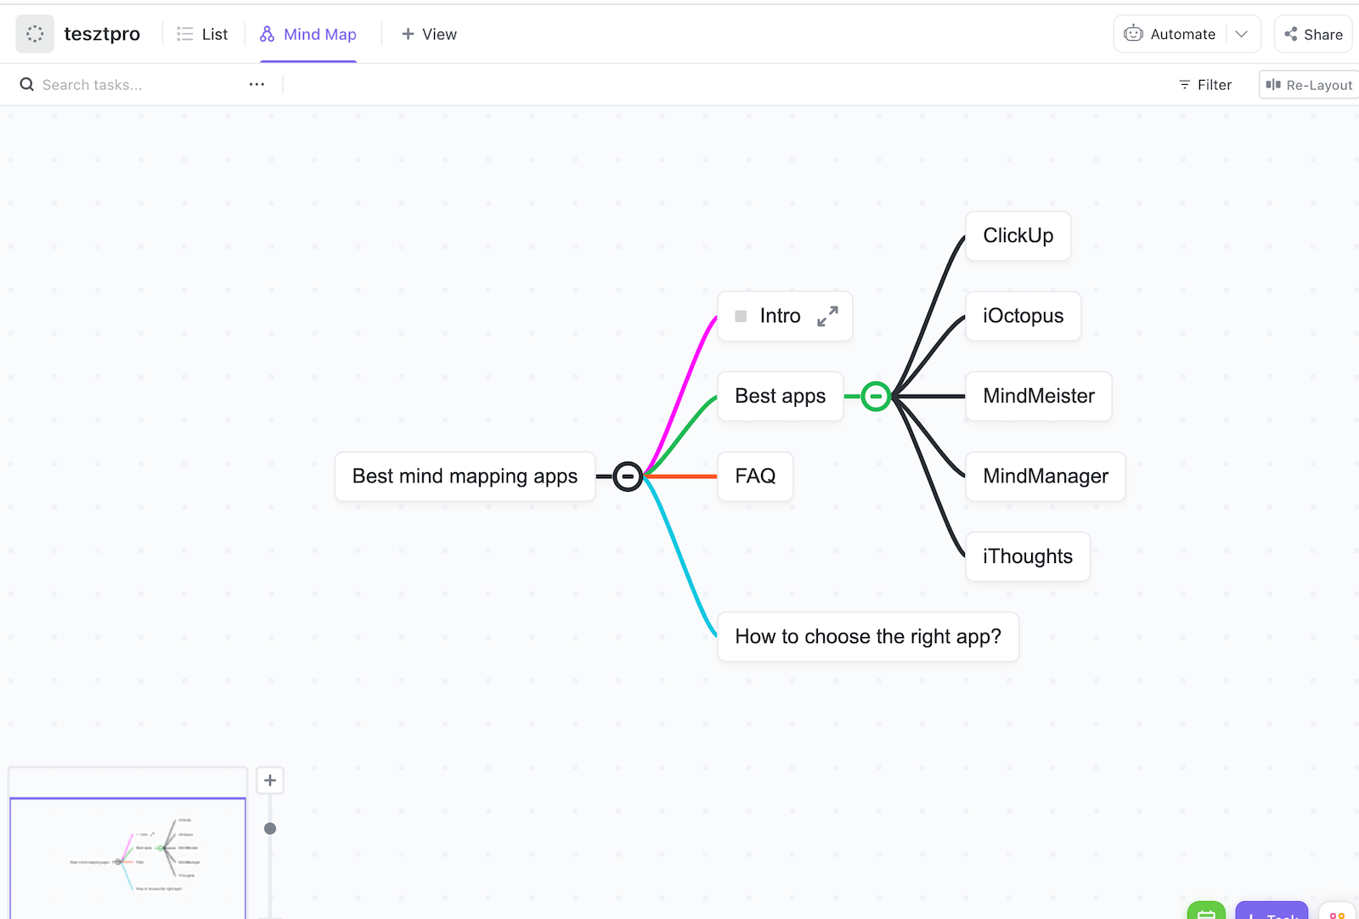Expand the Intro task with the arrows icon
This screenshot has width=1359, height=919.
[x=827, y=315]
